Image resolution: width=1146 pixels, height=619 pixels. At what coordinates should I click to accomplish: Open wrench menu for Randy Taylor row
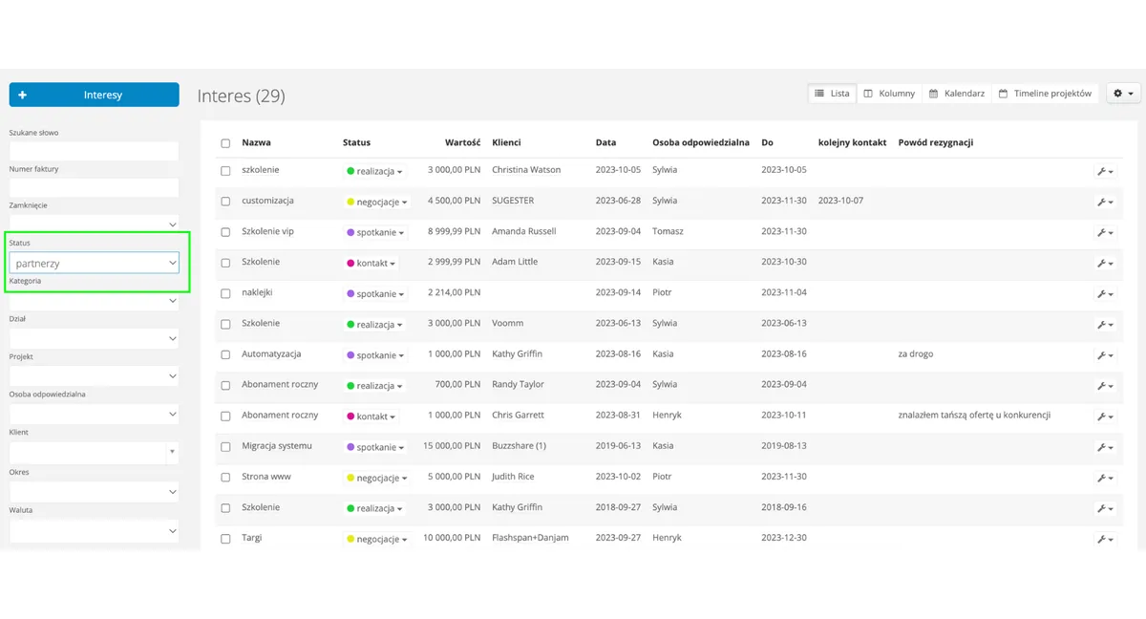(x=1105, y=386)
